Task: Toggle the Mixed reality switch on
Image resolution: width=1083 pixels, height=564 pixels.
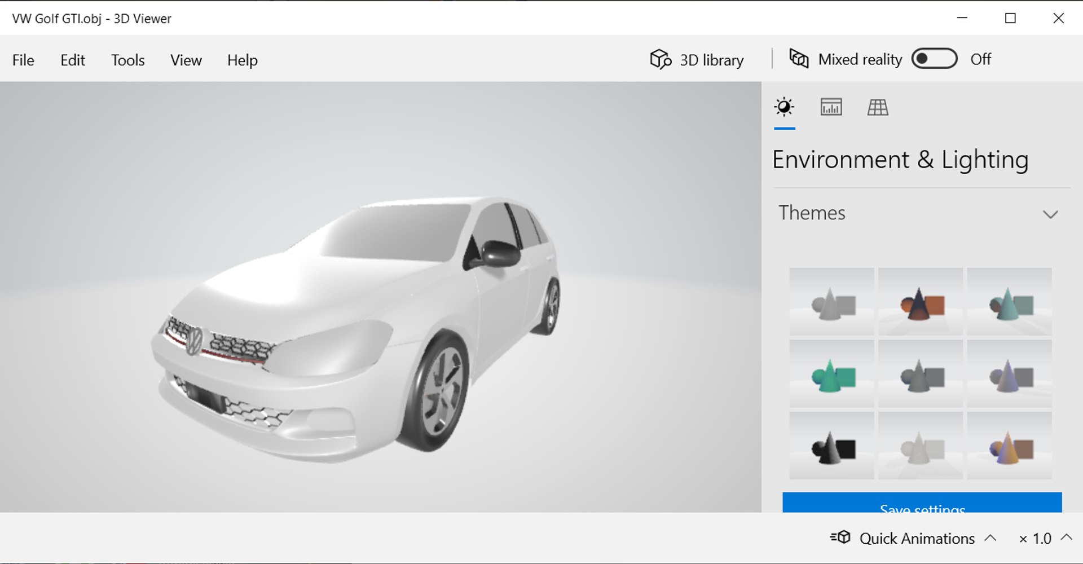Action: pyautogui.click(x=935, y=59)
